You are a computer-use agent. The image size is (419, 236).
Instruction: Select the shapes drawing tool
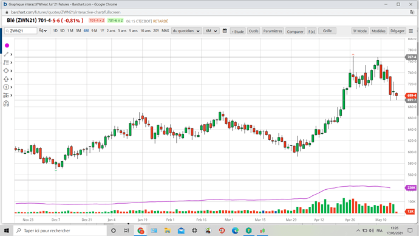pyautogui.click(x=6, y=71)
